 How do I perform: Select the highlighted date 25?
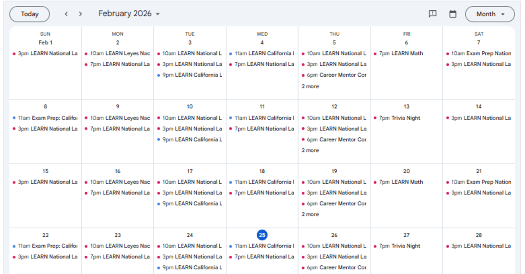pyautogui.click(x=262, y=235)
